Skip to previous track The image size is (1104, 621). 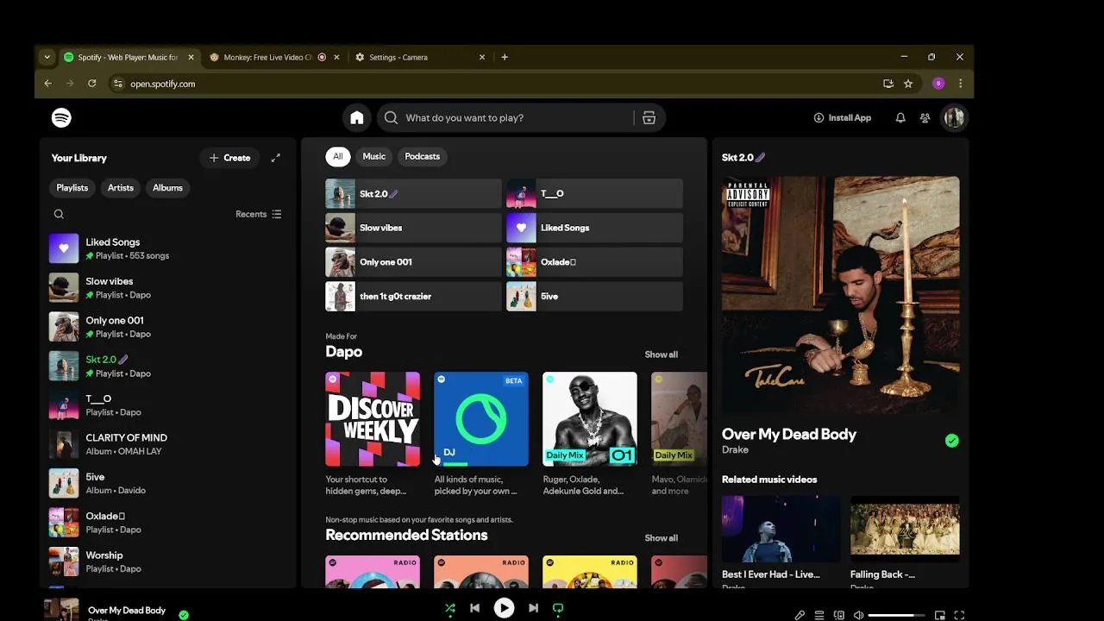coord(474,608)
